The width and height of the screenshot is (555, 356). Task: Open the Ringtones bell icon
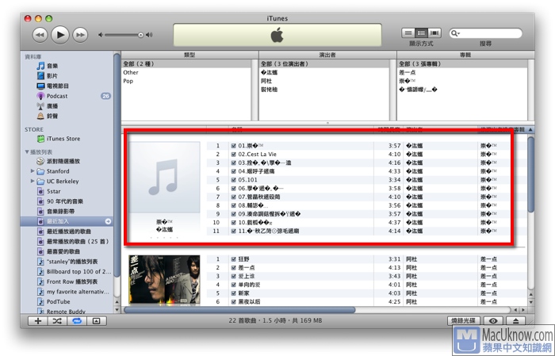click(40, 116)
